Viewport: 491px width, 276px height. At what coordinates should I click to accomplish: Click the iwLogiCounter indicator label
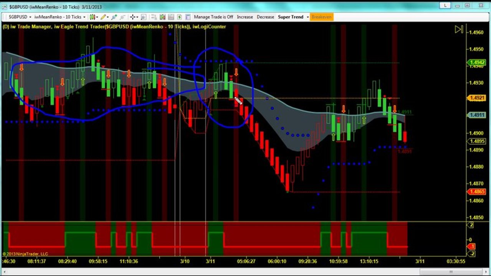pos(209,27)
